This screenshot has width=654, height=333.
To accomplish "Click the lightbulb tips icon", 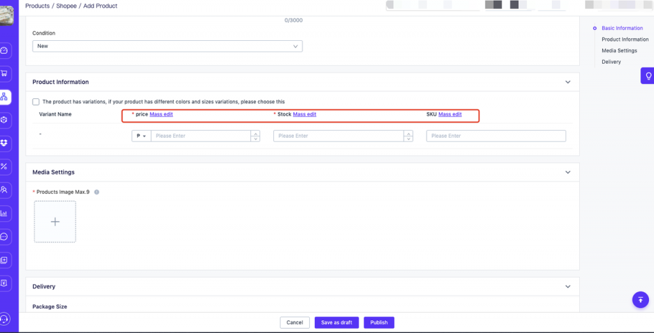I will click(x=648, y=76).
